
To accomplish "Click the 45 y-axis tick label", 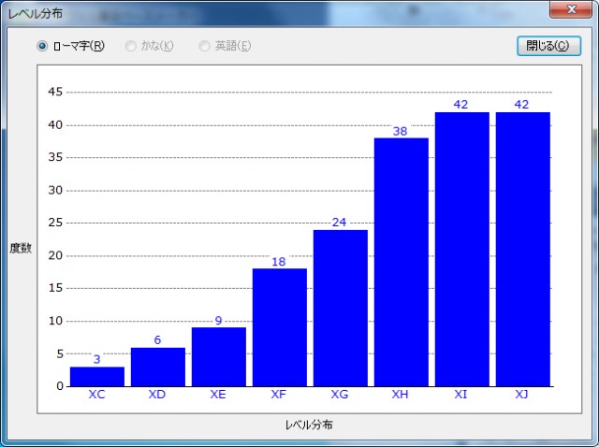I will click(55, 92).
